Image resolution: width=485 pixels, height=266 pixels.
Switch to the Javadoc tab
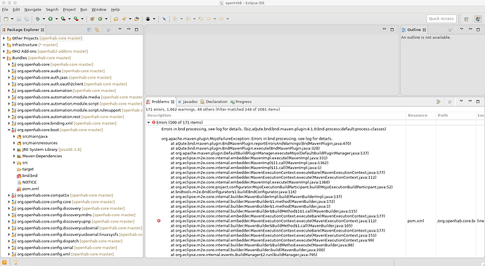[188, 102]
